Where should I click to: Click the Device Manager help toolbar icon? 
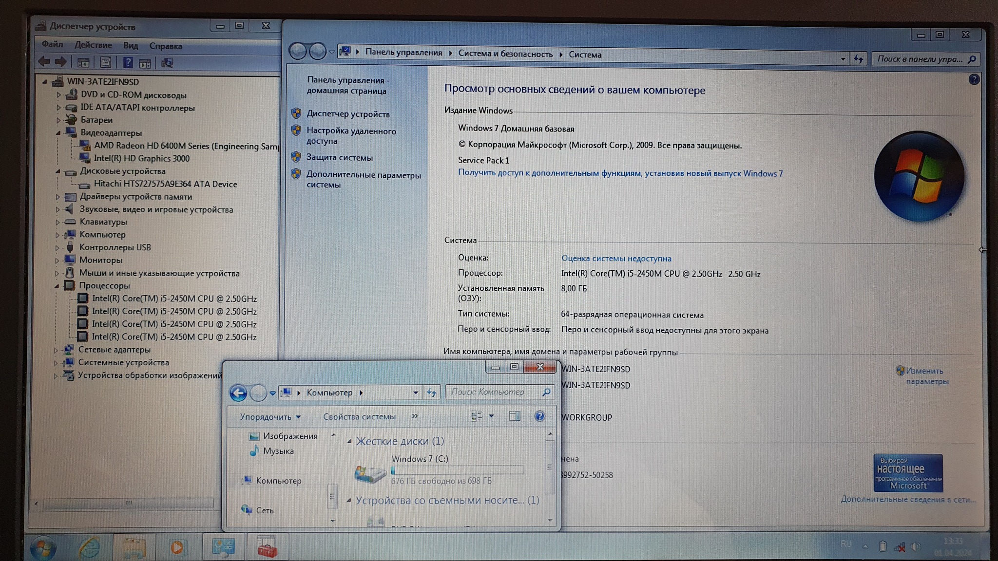128,62
